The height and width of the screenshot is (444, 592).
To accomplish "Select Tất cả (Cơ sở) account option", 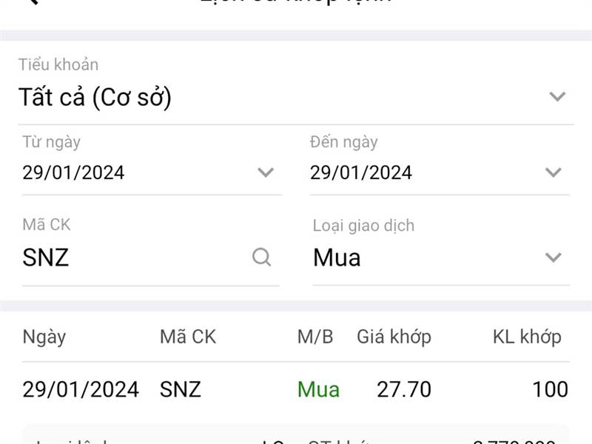I will [x=98, y=96].
